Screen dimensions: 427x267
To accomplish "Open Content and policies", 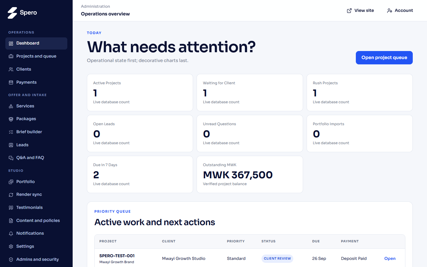I will (36, 221).
